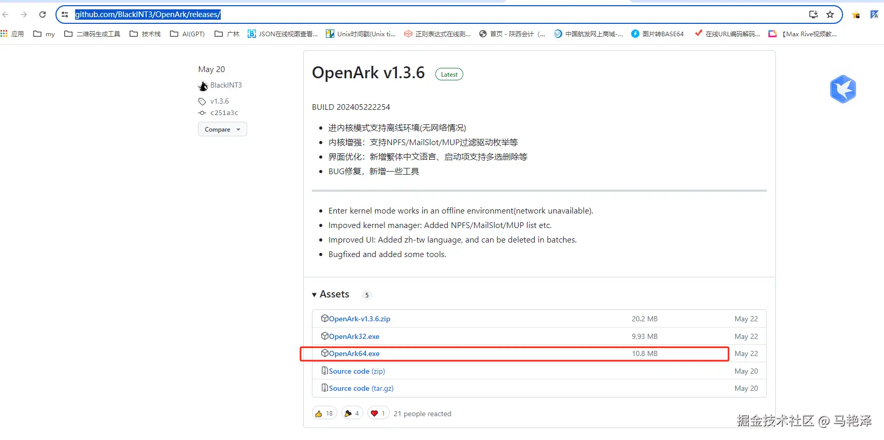
Task: Open the Compare dropdown
Action: point(222,129)
